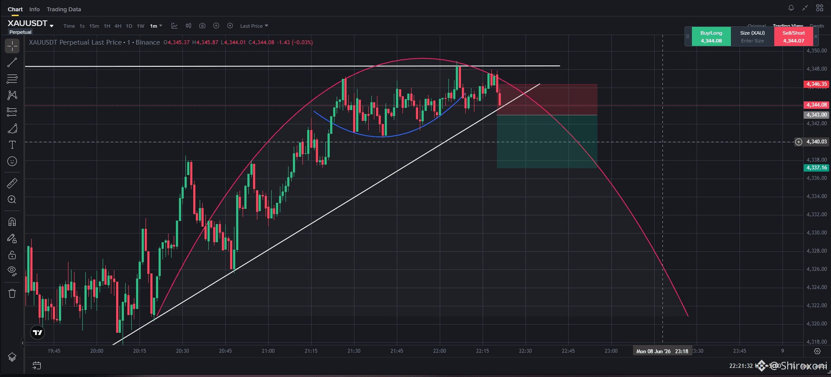Toggle lock all drawing tools
The height and width of the screenshot is (377, 831).
click(x=12, y=255)
